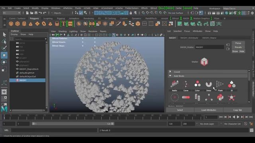Create a polygon cube from shelf

(x=18, y=24)
